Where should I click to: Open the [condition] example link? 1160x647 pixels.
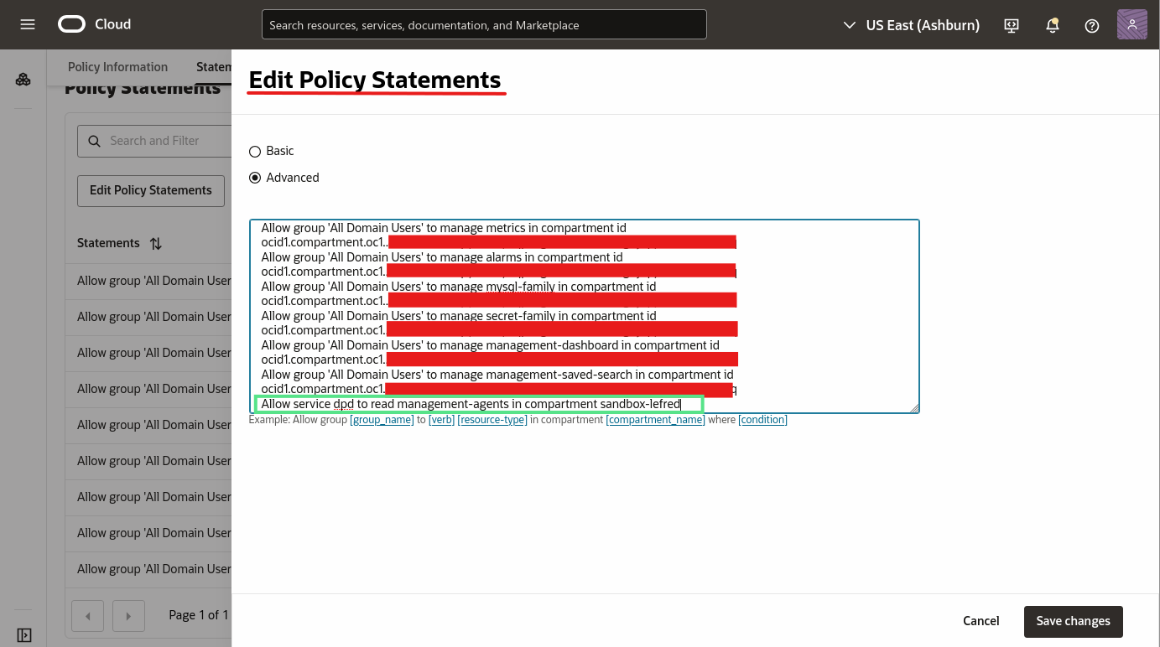(762, 420)
